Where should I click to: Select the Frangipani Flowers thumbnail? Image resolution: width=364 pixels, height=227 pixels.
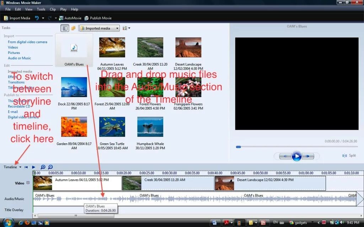pyautogui.click(x=188, y=87)
